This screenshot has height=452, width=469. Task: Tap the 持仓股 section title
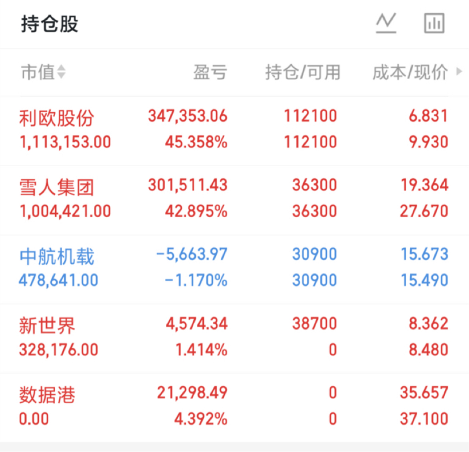pos(49,24)
